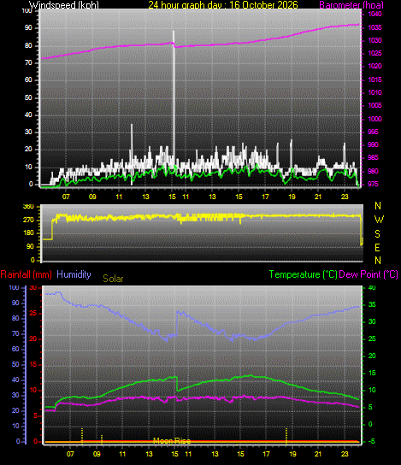Viewport: 401px width, 465px height.
Task: Click the "360" wind direction axis value
Action: coord(28,206)
